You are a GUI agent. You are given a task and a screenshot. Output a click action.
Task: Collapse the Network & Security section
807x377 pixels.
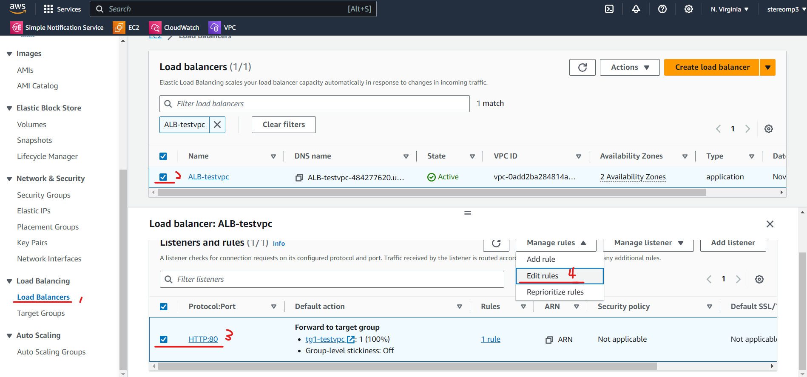coord(9,179)
